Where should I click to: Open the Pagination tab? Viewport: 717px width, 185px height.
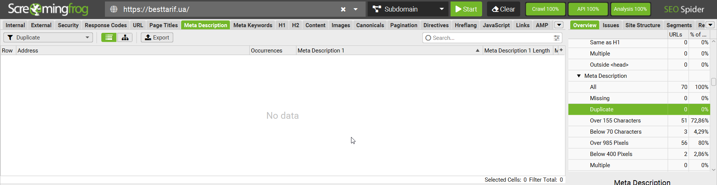[404, 25]
